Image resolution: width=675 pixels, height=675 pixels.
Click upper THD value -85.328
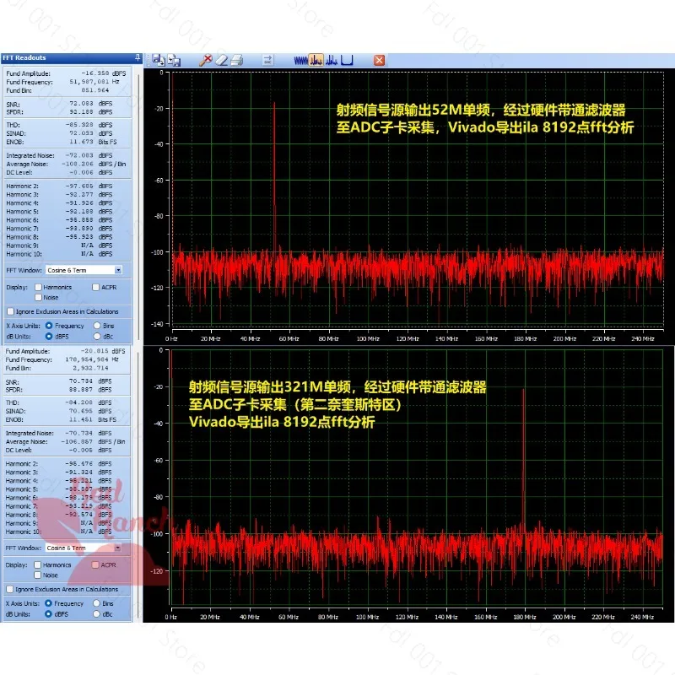coord(79,125)
